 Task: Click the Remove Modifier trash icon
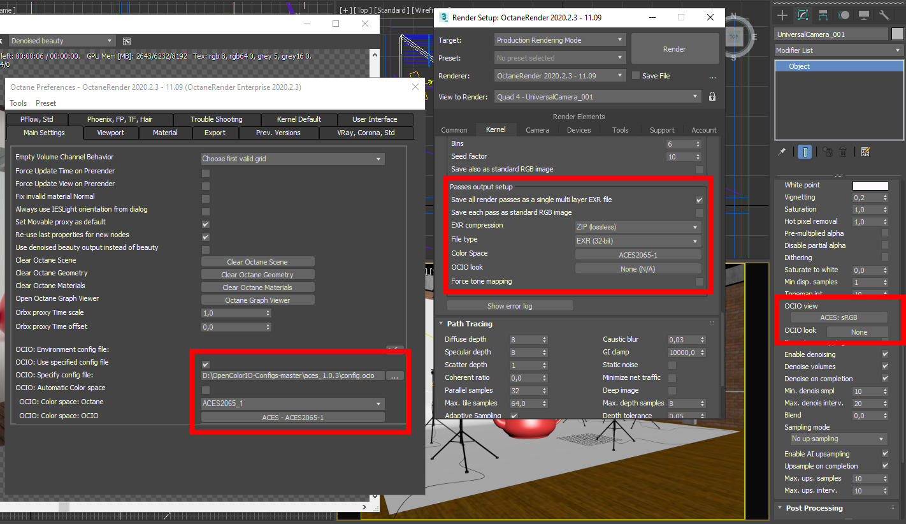[x=843, y=152]
